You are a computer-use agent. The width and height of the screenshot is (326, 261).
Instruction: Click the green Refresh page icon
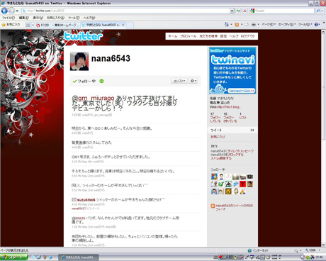pyautogui.click(x=238, y=11)
